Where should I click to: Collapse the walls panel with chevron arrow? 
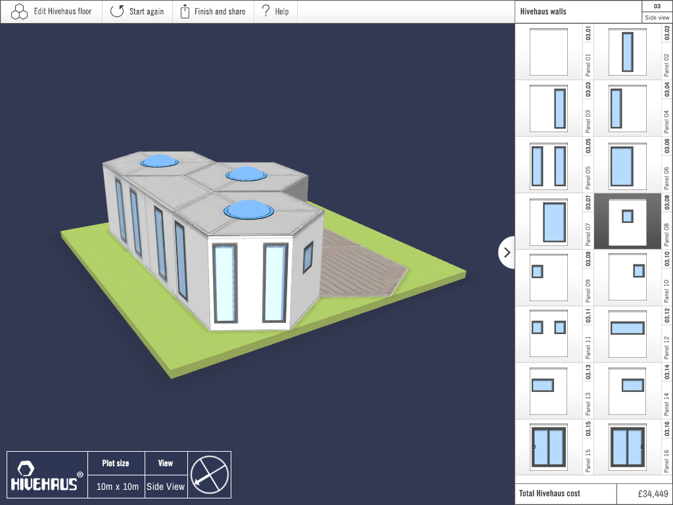pos(507,252)
